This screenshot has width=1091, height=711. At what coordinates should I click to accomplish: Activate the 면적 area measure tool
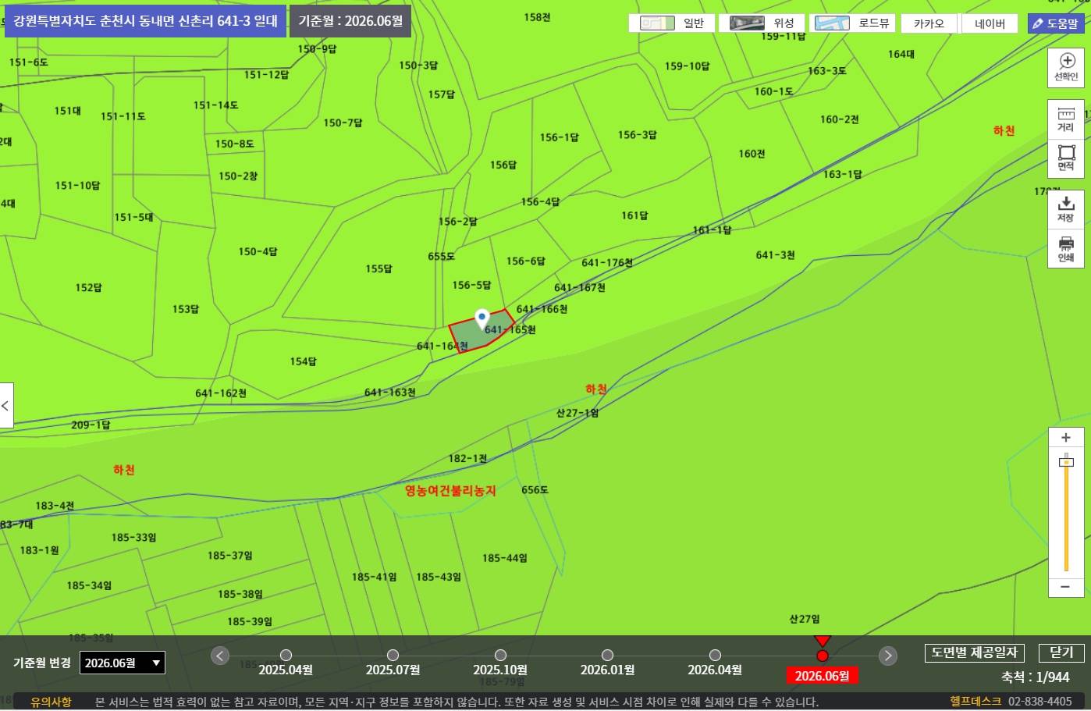click(1065, 158)
